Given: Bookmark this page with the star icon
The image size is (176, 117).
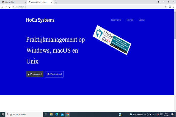Looking at the screenshot, I should pyautogui.click(x=166, y=7).
